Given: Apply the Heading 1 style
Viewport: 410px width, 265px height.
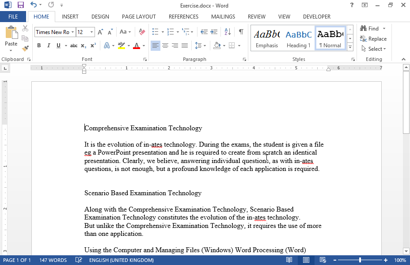Looking at the screenshot, I should [x=299, y=38].
